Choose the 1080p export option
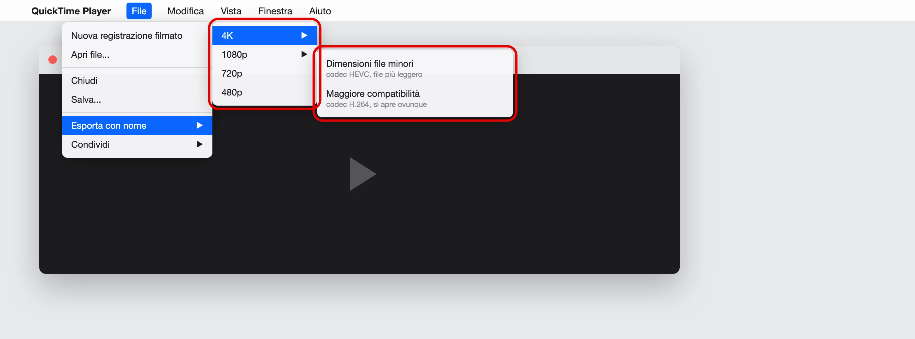Image resolution: width=915 pixels, height=339 pixels. tap(264, 54)
